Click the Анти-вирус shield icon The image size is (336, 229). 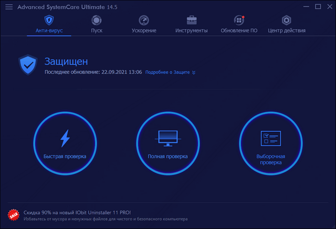pos(49,20)
